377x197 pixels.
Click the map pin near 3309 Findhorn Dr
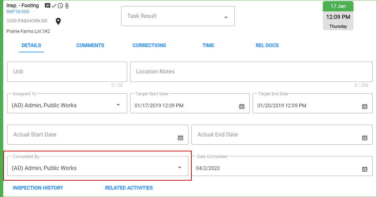click(58, 21)
